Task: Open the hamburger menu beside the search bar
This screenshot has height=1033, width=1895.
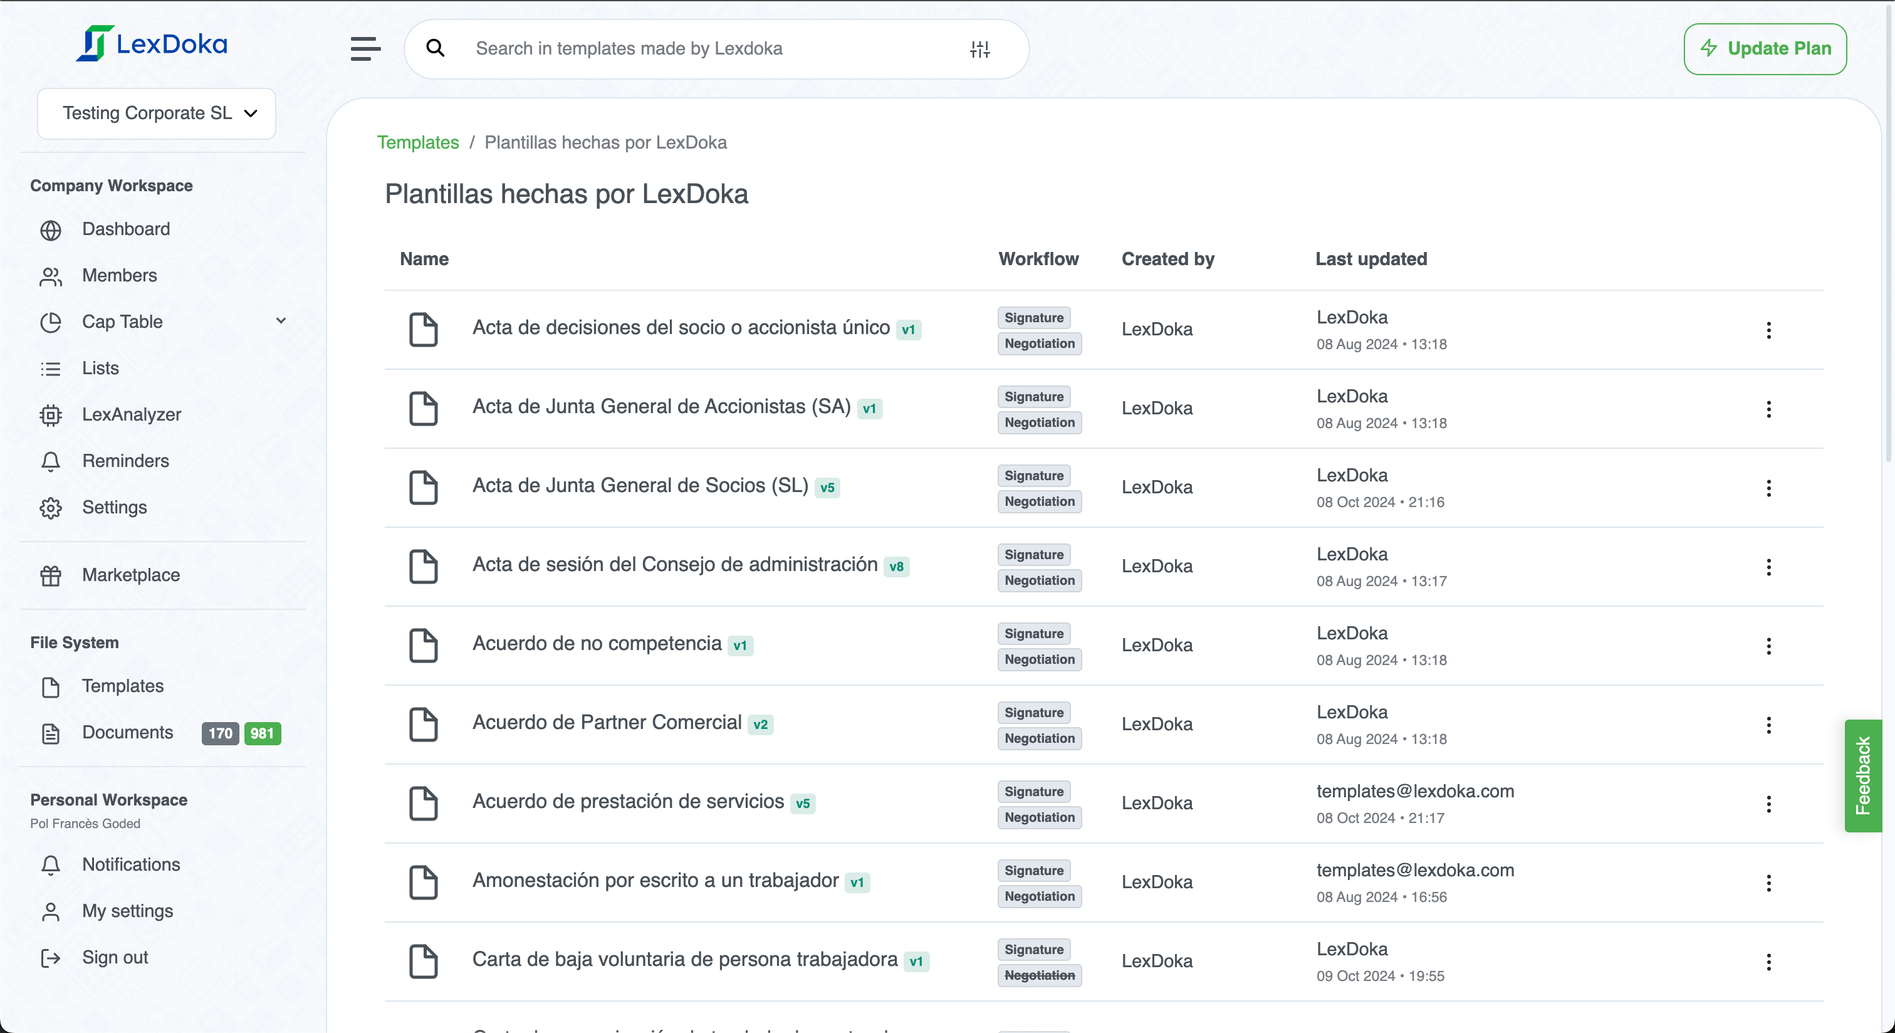Action: point(365,48)
